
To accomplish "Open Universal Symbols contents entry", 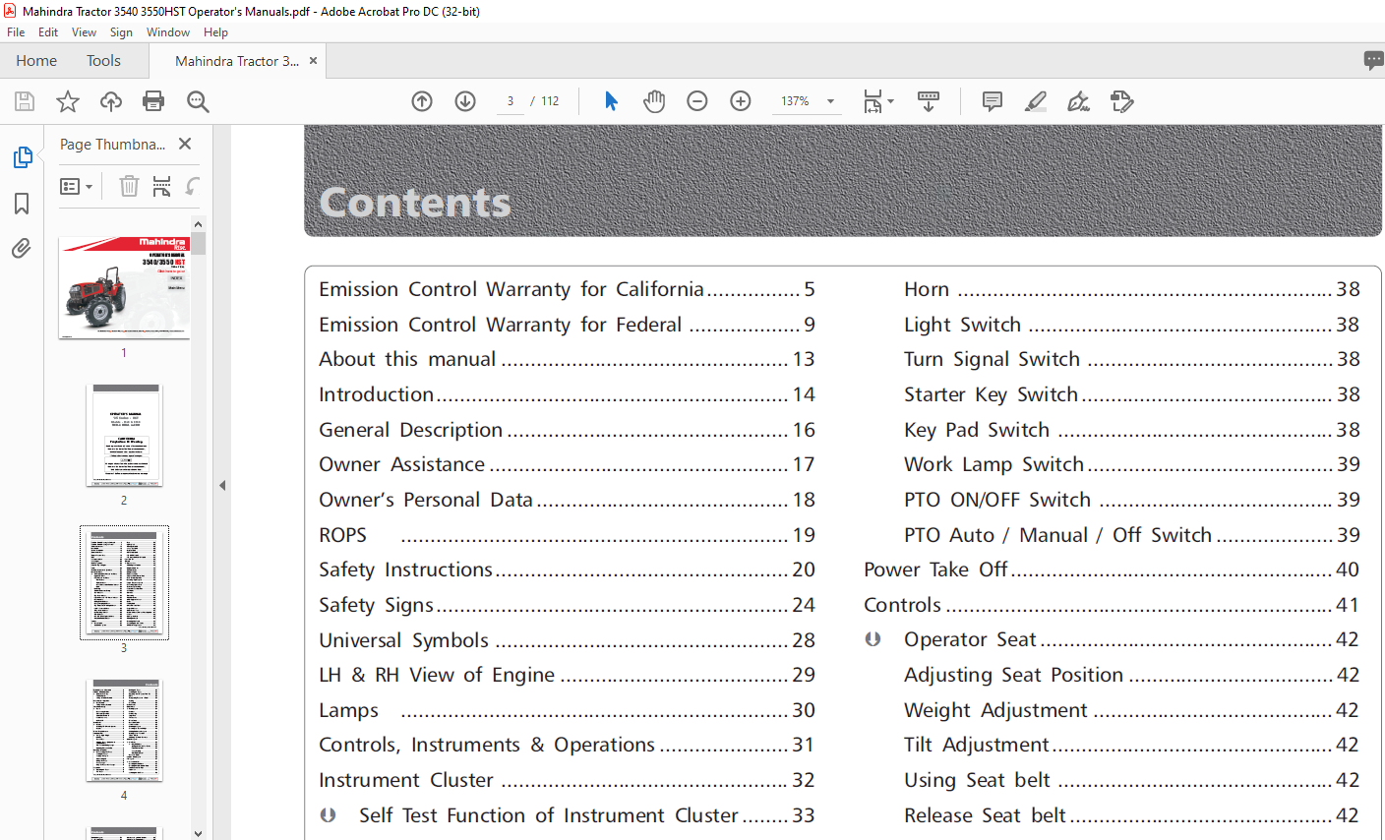I will (x=567, y=640).
